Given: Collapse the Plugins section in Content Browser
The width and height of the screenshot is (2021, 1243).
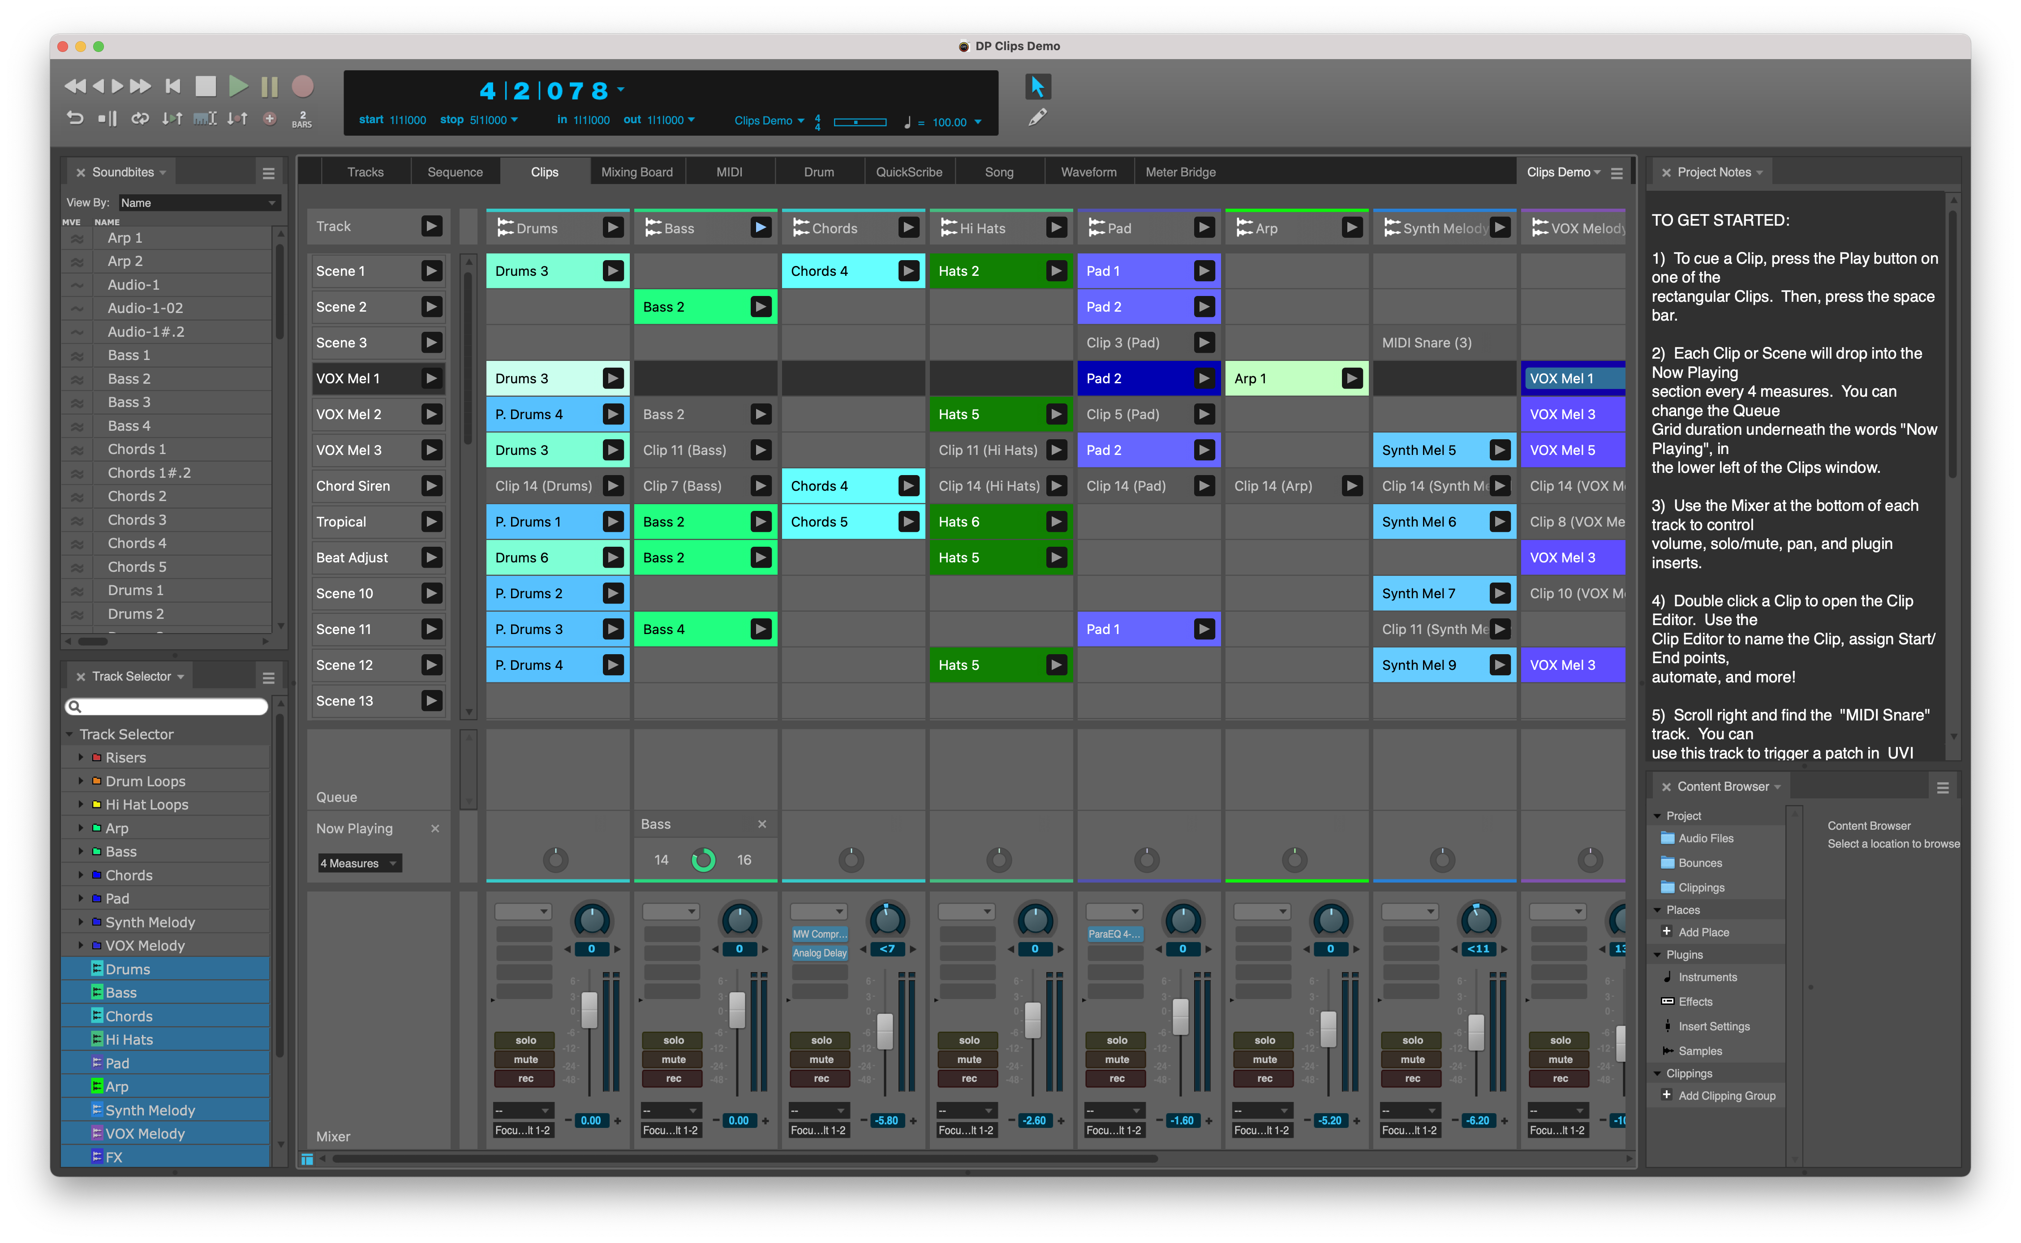Looking at the screenshot, I should coord(1658,955).
